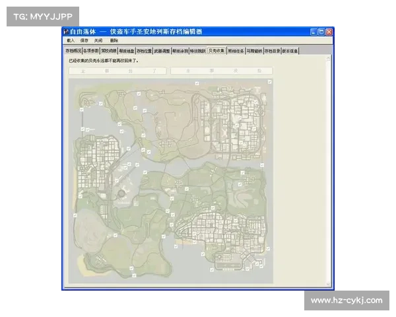Screen dimensions: 396x317
Task: Open the 武器调整 tab
Action: 162,50
